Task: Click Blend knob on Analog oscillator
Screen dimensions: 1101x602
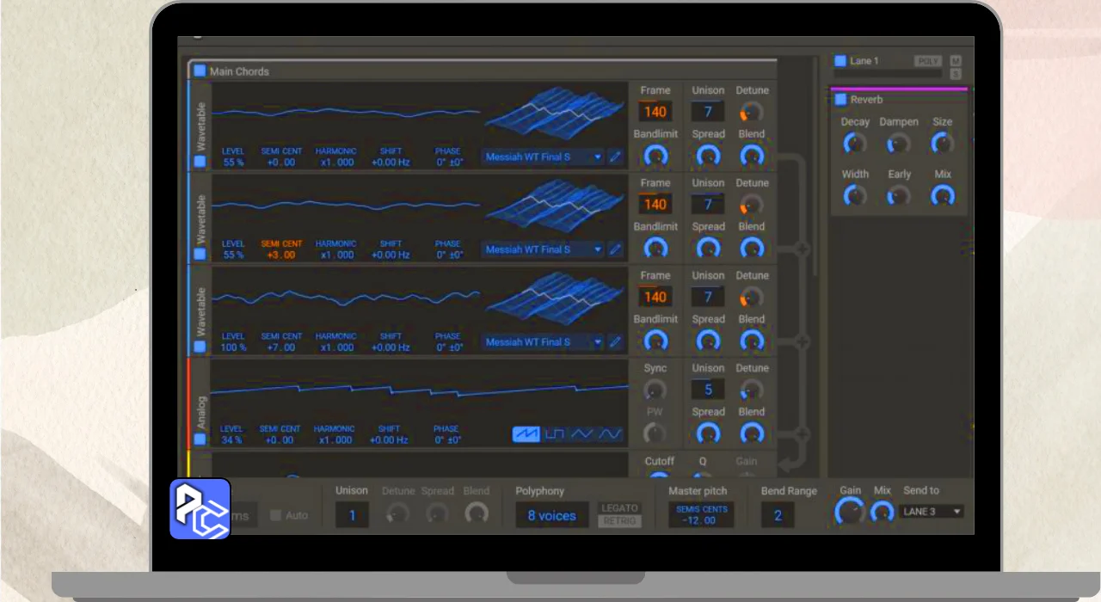Action: 752,433
